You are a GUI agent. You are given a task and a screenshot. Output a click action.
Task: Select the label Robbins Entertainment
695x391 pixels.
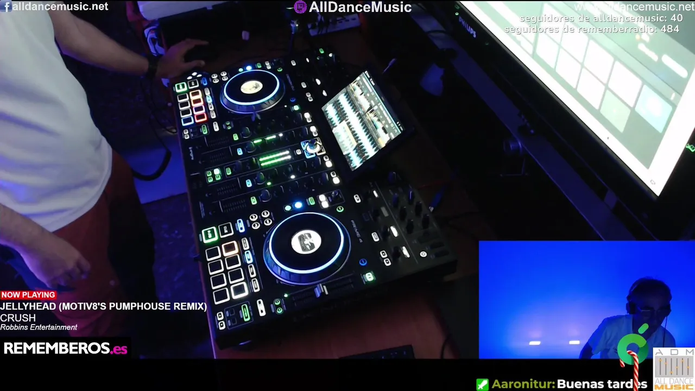coord(39,327)
